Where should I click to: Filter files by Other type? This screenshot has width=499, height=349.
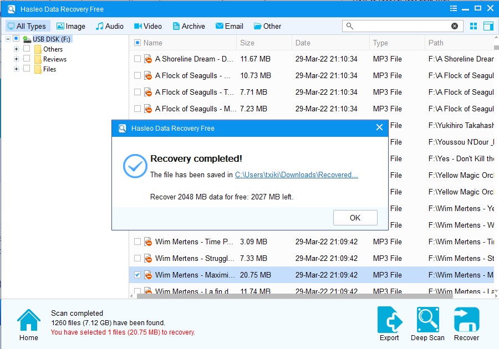point(267,26)
